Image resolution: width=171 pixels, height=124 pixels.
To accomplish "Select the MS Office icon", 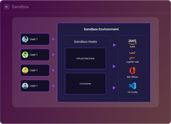I will pyautogui.click(x=132, y=70).
